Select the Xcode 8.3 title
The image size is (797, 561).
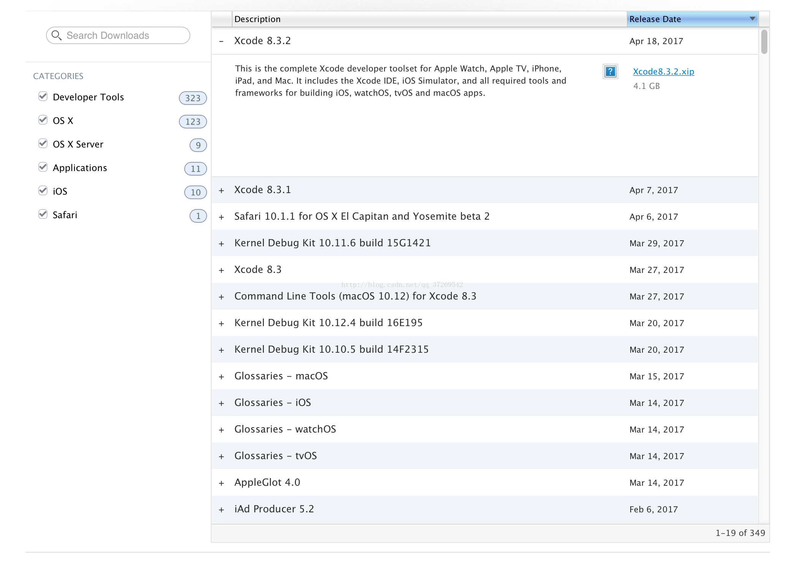pos(258,269)
